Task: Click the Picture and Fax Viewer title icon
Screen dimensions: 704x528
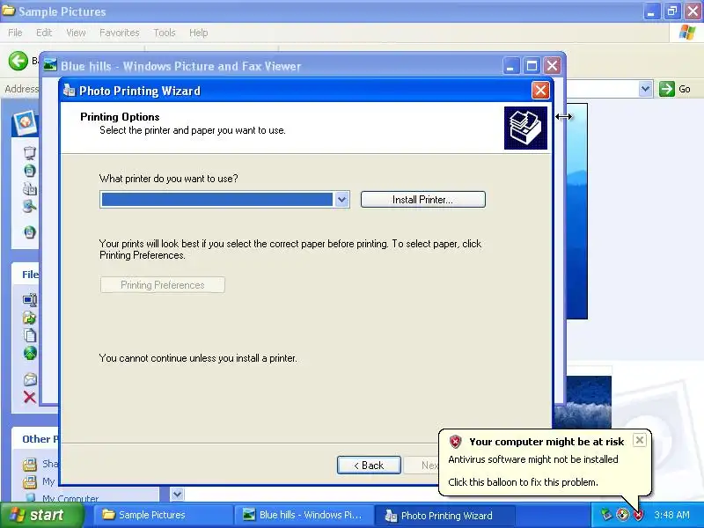Action: click(50, 65)
